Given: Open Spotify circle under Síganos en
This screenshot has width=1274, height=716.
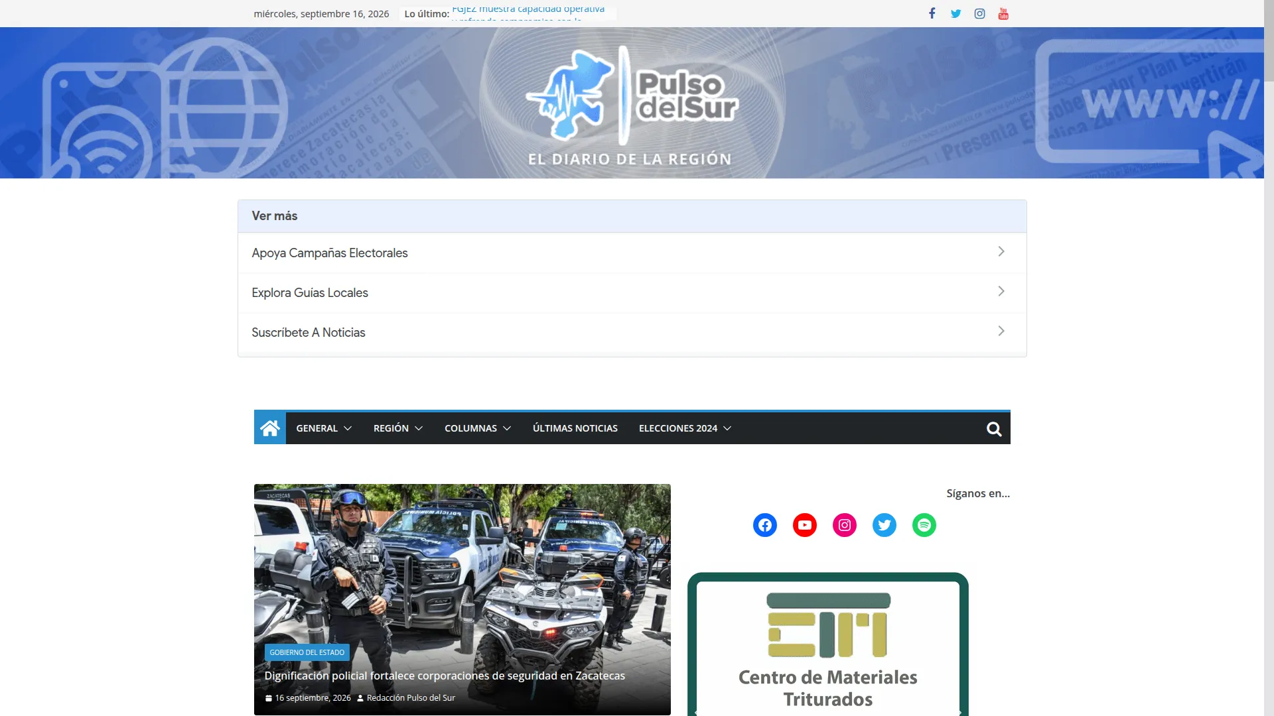Looking at the screenshot, I should [924, 525].
